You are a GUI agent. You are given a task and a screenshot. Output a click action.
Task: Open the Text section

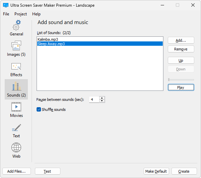16,130
